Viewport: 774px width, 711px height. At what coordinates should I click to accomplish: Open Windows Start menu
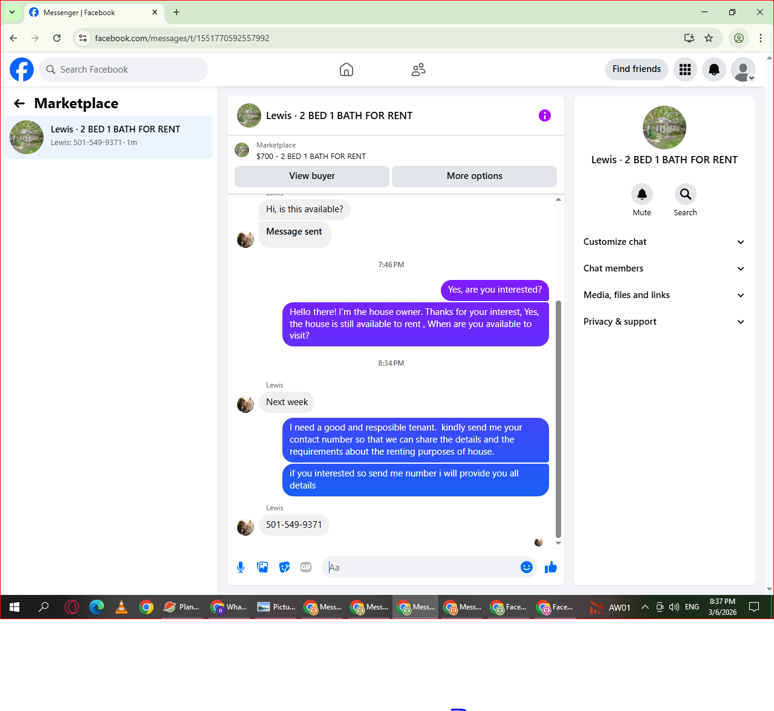[x=15, y=607]
